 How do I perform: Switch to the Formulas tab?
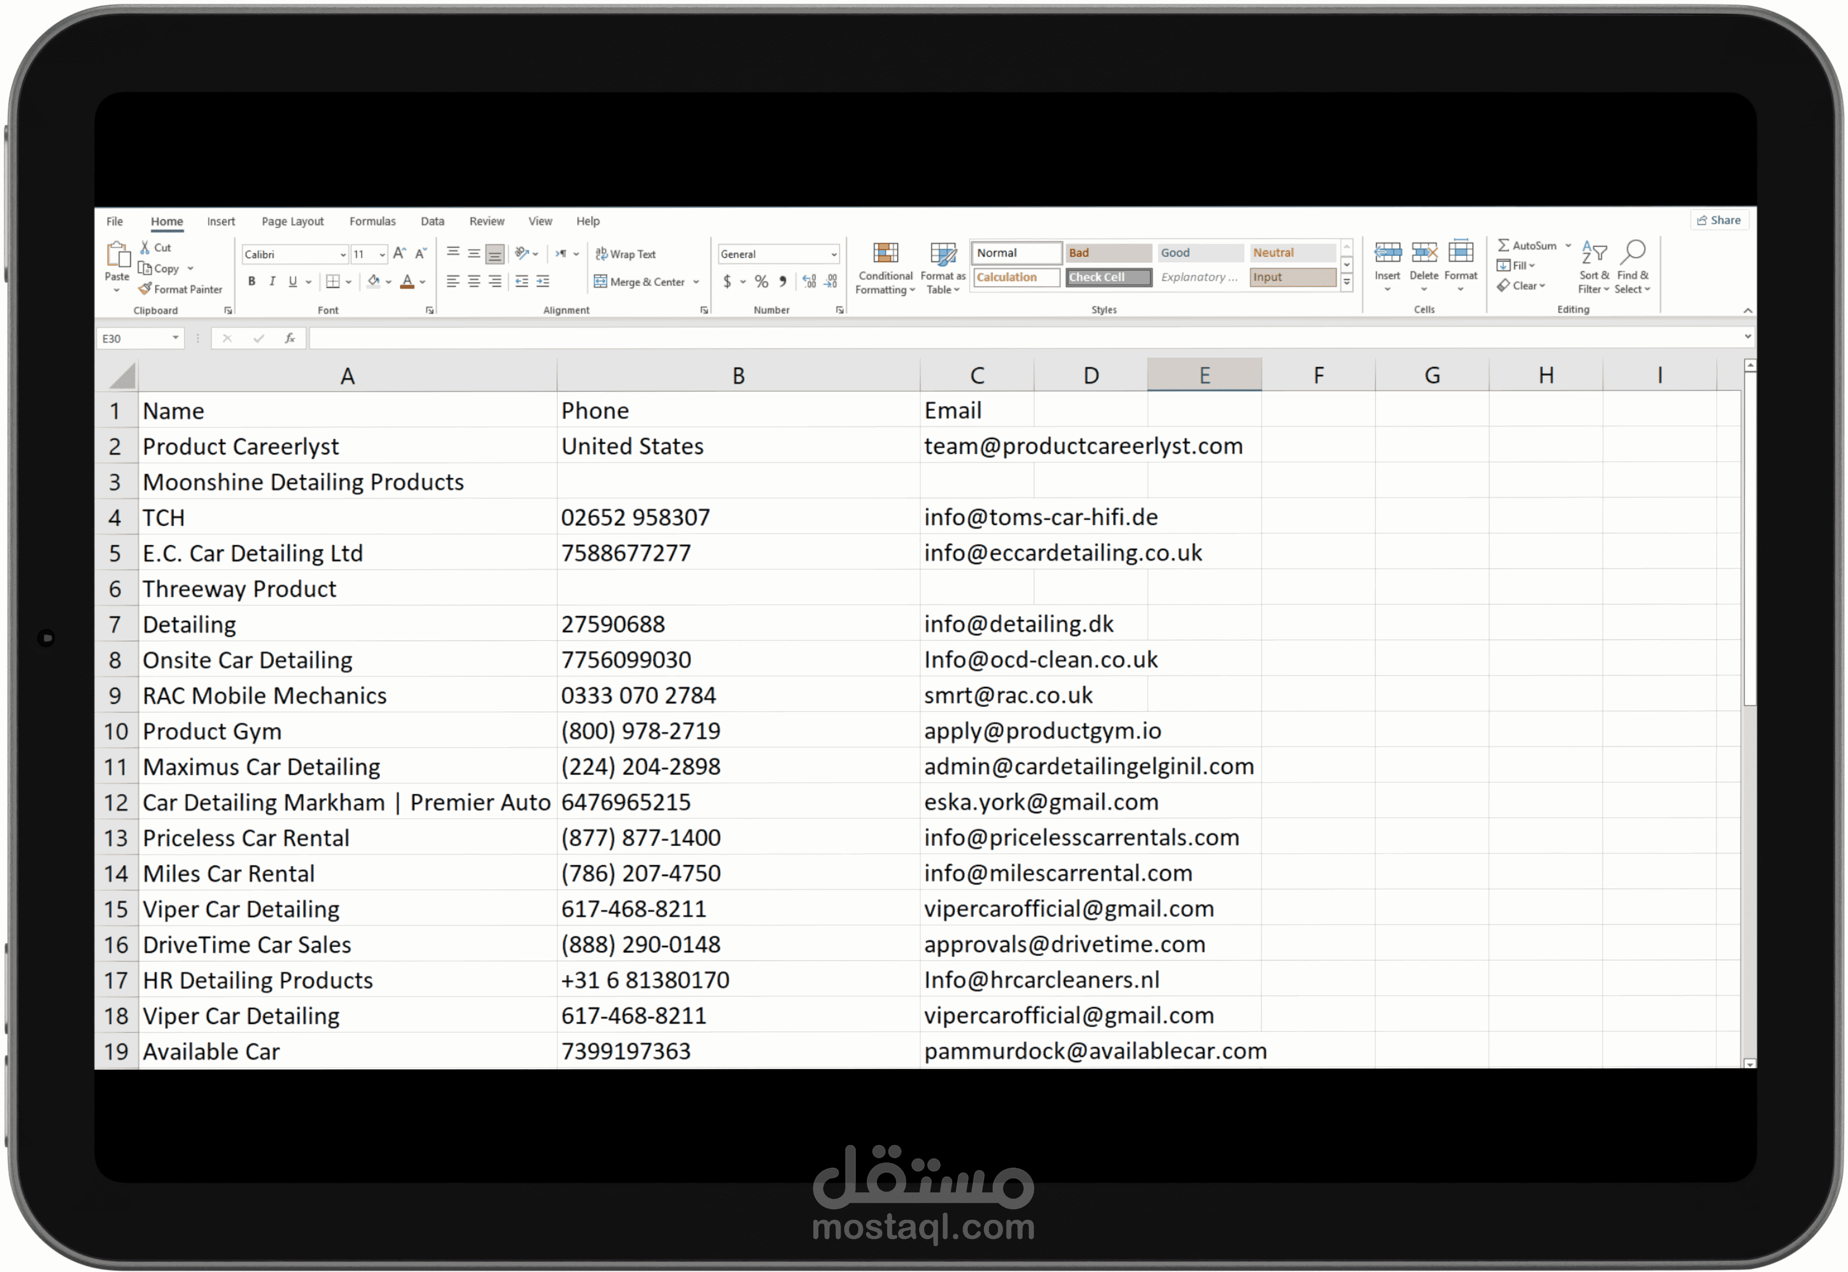[372, 222]
